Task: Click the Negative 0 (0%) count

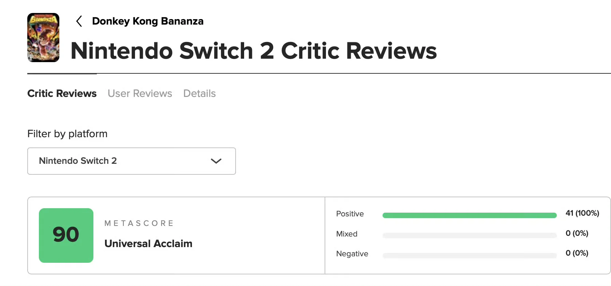Action: (577, 253)
